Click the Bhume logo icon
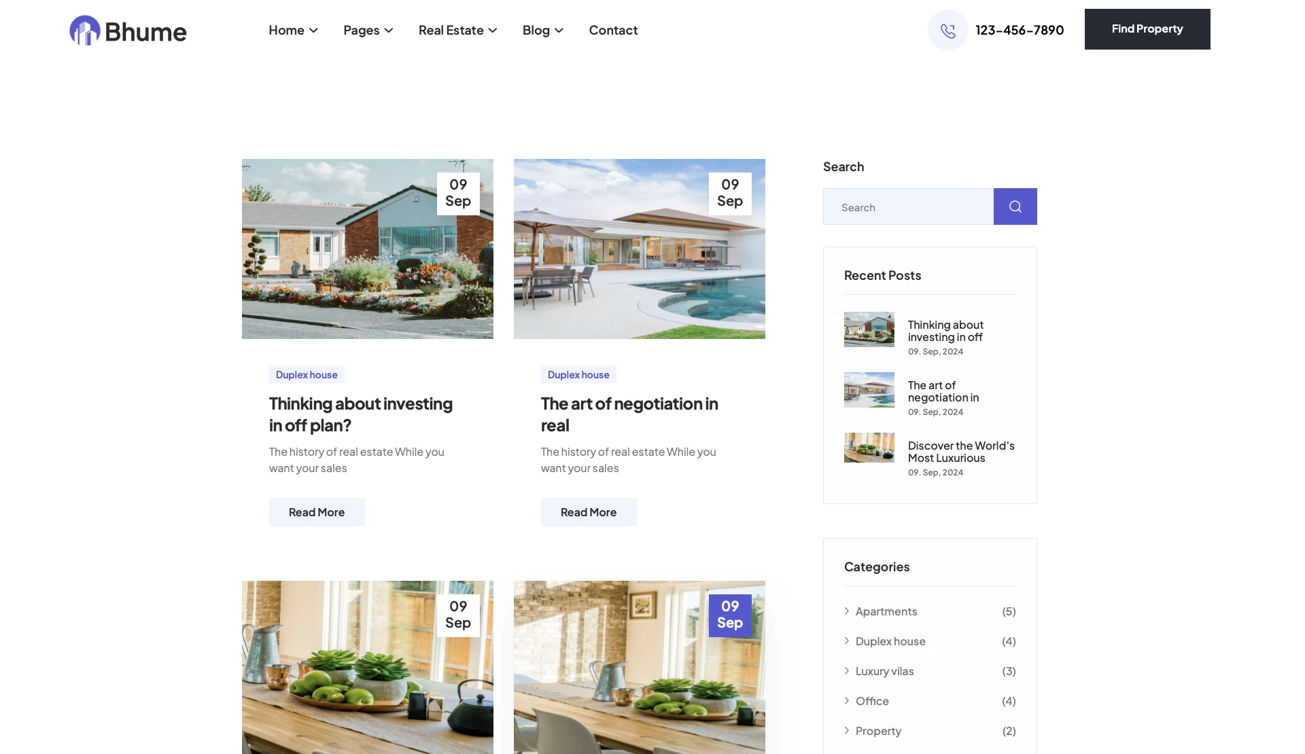 [x=85, y=31]
